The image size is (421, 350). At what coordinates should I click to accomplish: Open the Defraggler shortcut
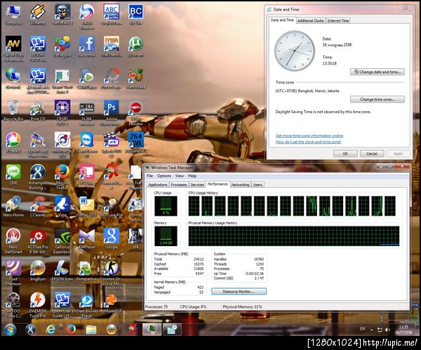(x=62, y=47)
